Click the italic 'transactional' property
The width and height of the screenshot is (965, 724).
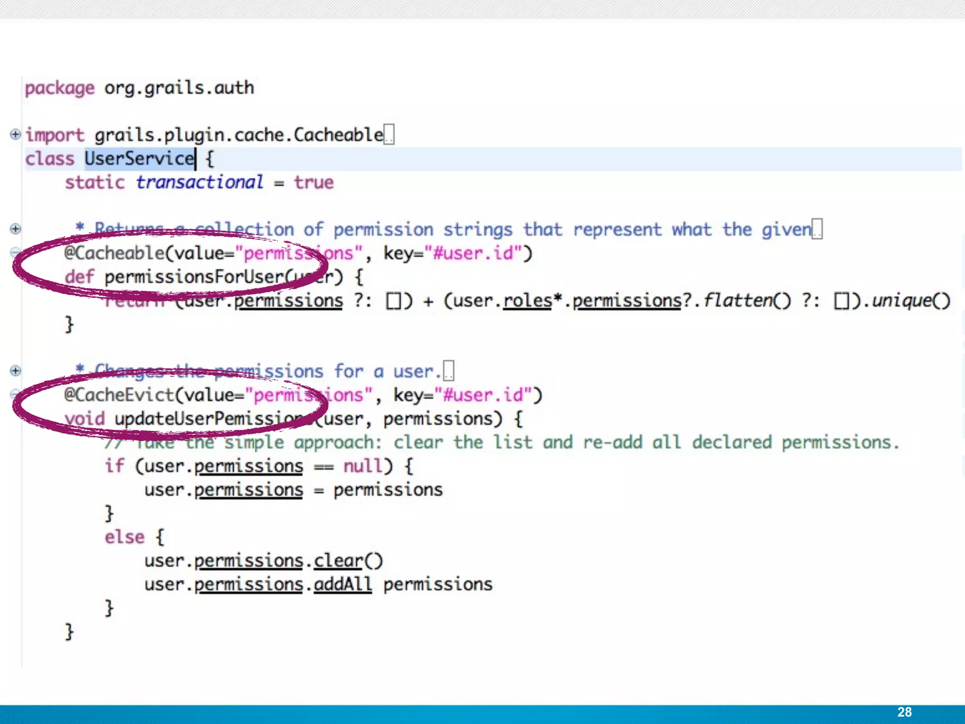click(x=199, y=182)
